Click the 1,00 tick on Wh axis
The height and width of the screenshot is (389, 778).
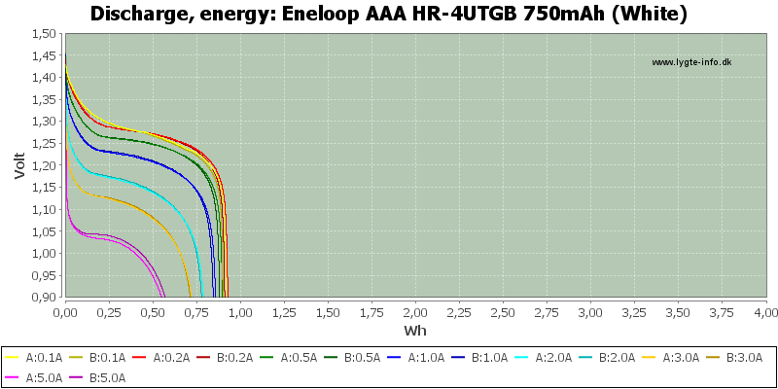point(240,311)
